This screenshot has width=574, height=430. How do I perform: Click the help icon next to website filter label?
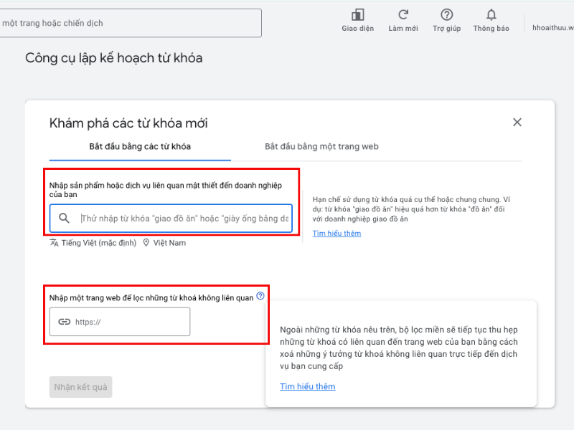pos(260,296)
